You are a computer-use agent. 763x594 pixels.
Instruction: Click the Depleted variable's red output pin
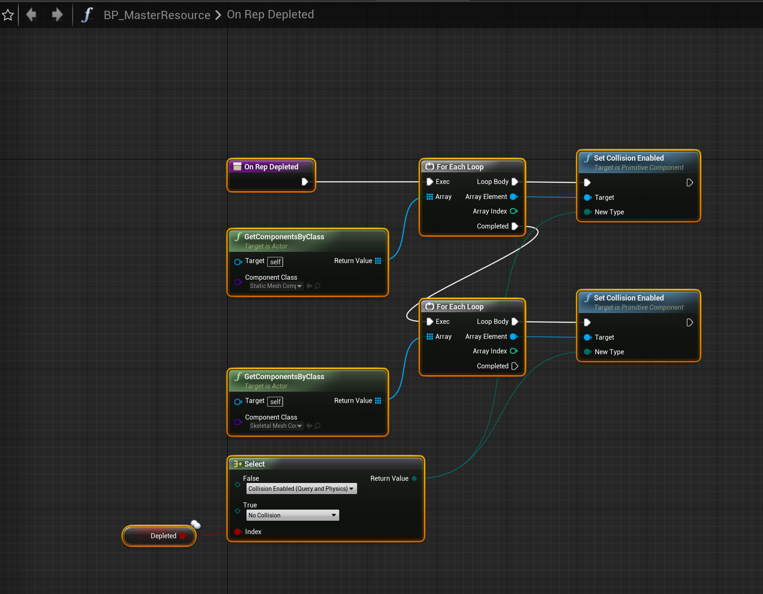coord(182,536)
